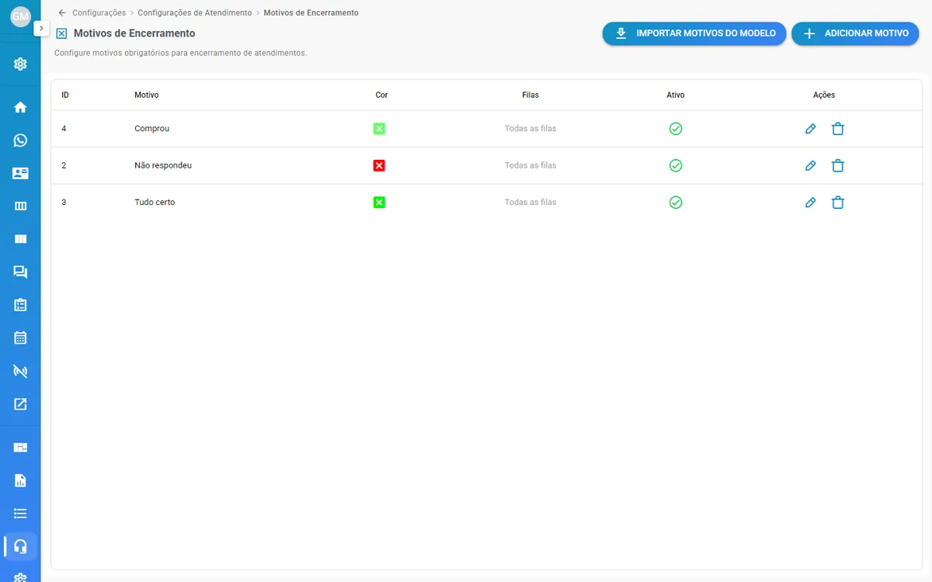The image size is (932, 582).
Task: Select the headset support icon in sidebar
Action: click(20, 546)
